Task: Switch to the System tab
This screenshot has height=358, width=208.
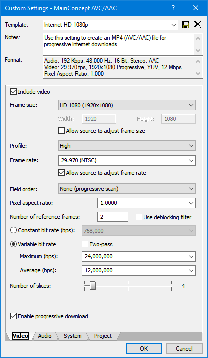Action: coord(72,336)
